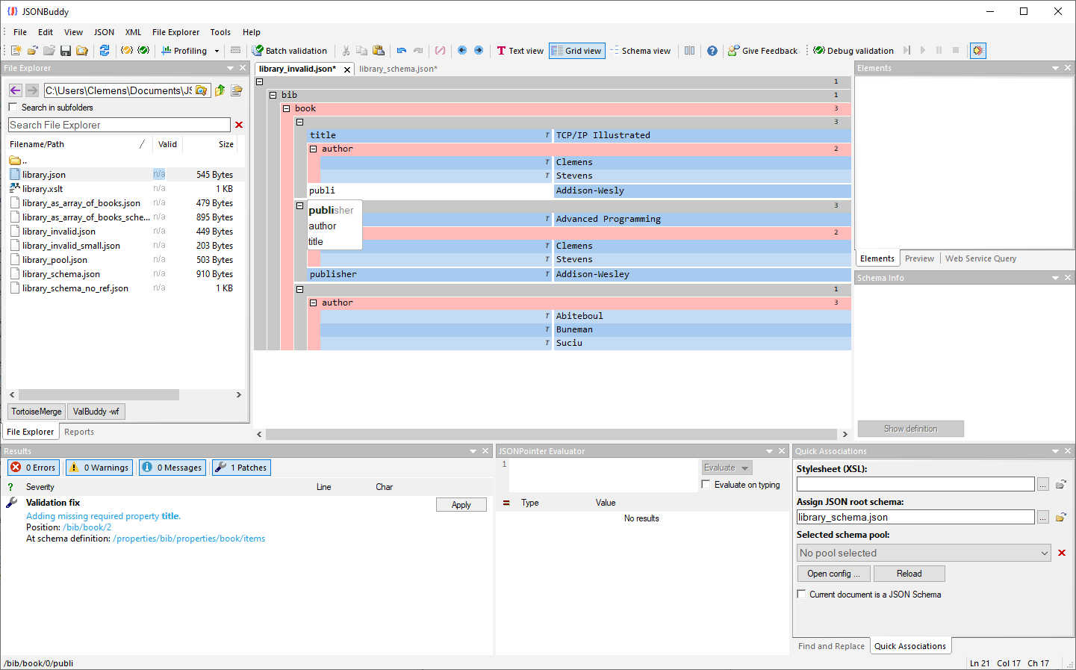Click the New document toolbar icon

16,51
